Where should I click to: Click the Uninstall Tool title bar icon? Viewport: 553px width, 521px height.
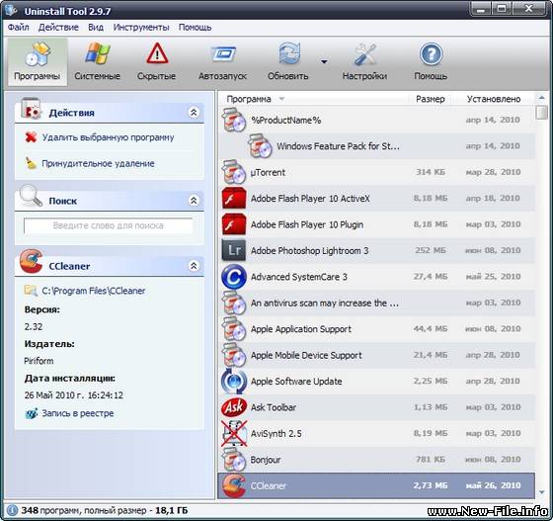click(x=11, y=10)
